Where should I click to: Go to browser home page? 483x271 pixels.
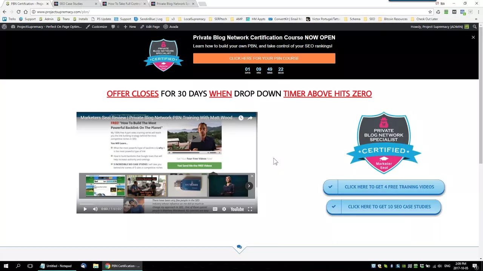click(26, 12)
